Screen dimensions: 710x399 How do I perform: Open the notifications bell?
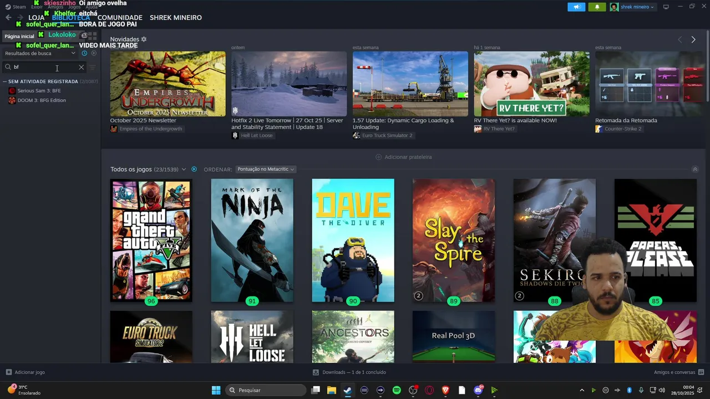(597, 7)
